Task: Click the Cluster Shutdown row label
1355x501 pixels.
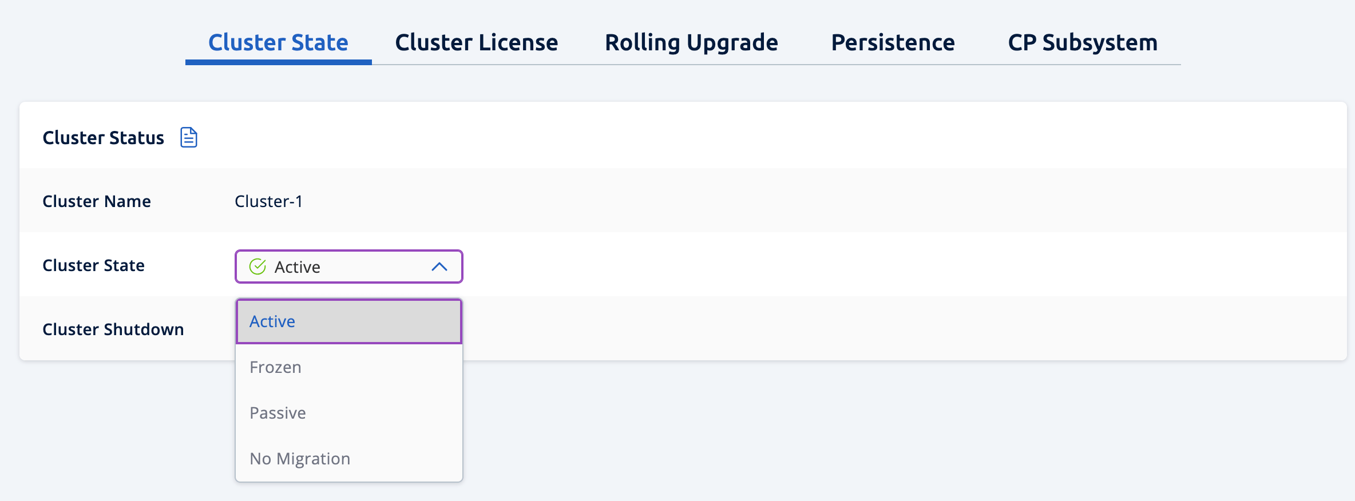Action: (x=113, y=329)
